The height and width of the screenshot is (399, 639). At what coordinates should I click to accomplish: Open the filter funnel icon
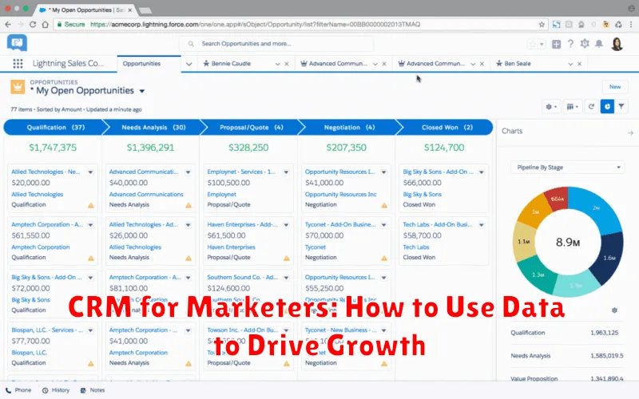pos(621,107)
